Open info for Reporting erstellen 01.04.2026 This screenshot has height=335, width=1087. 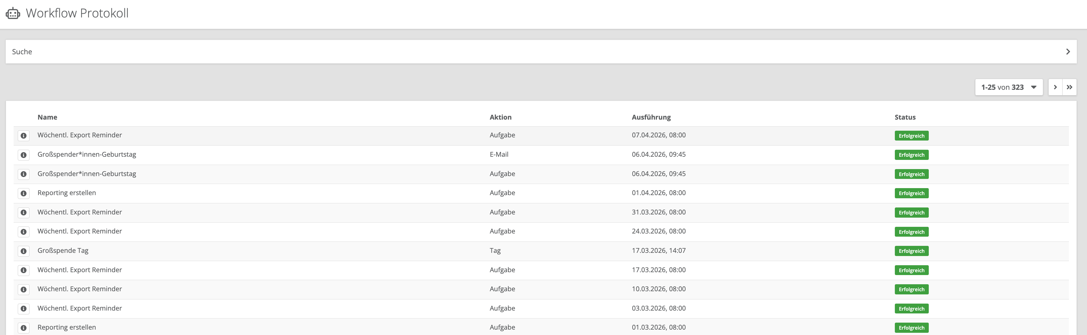pos(24,193)
